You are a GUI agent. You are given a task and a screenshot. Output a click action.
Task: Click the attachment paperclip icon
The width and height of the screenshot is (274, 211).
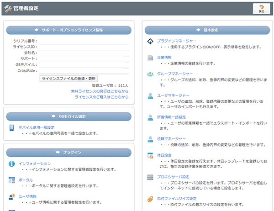150,199
